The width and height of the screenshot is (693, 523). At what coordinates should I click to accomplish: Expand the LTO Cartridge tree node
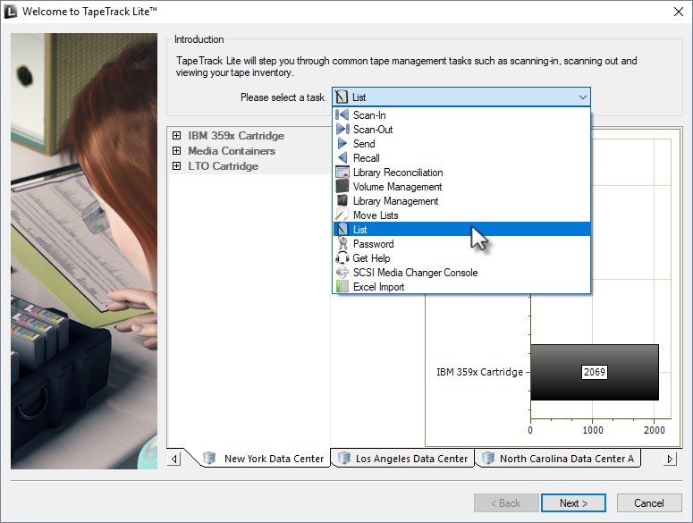176,166
